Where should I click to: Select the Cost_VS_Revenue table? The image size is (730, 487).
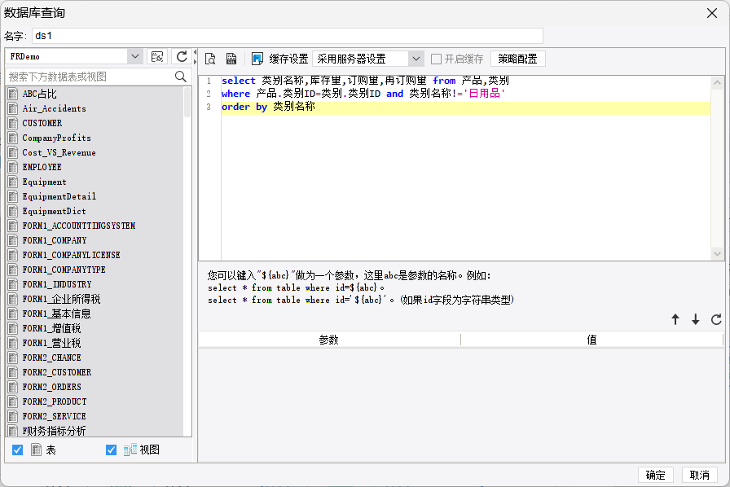click(59, 152)
